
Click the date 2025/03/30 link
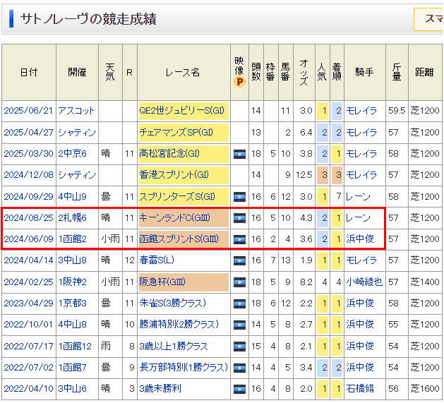point(28,153)
